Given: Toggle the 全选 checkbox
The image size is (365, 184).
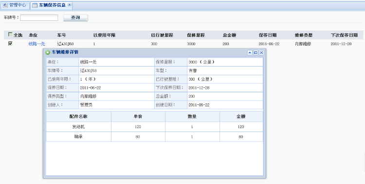Looking at the screenshot, I should click(10, 34).
